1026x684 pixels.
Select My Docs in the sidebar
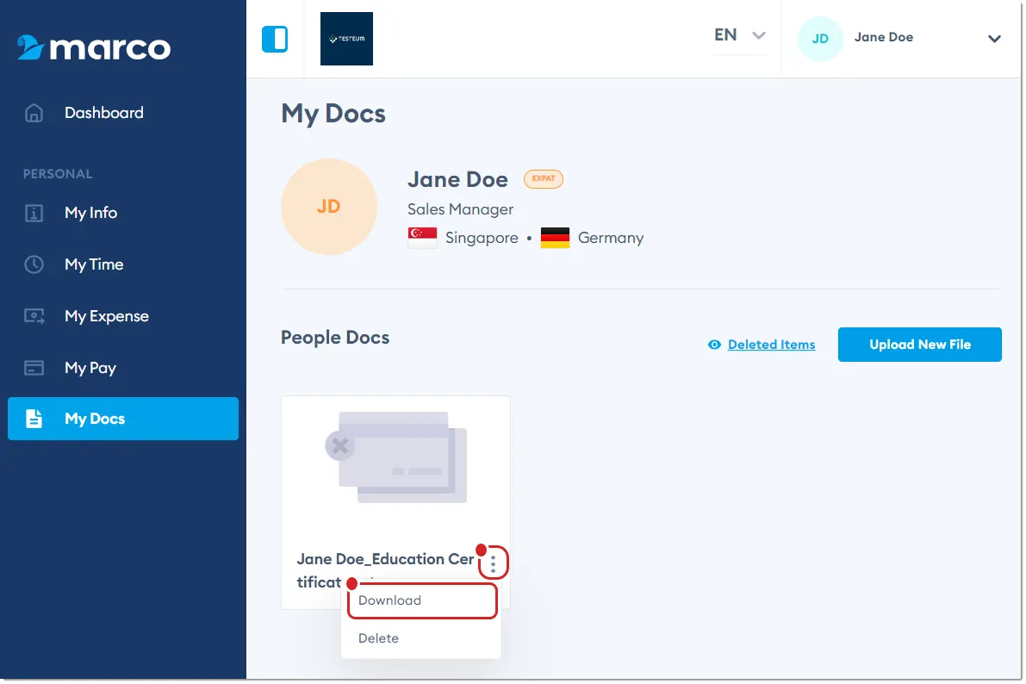tap(123, 419)
